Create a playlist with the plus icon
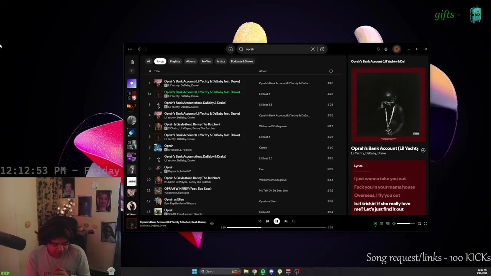This screenshot has height=276, width=491. [x=132, y=71]
